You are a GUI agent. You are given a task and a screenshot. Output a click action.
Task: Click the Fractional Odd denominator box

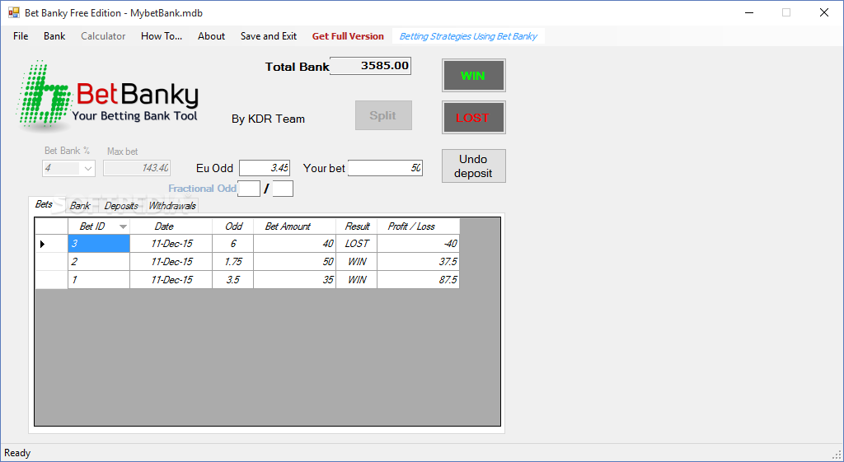283,189
